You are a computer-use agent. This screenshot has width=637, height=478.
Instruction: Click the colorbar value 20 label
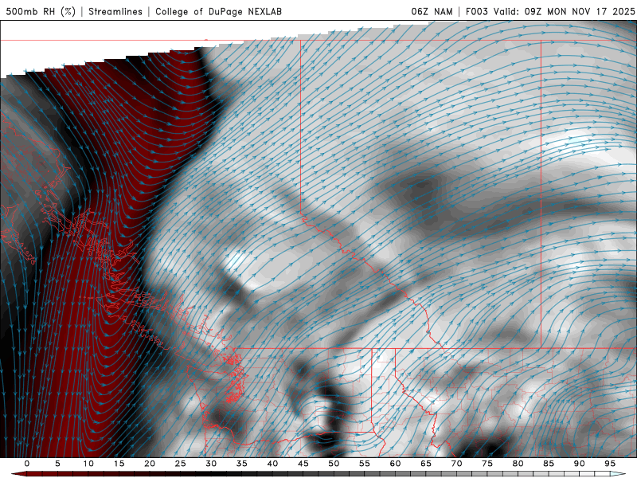[150, 464]
